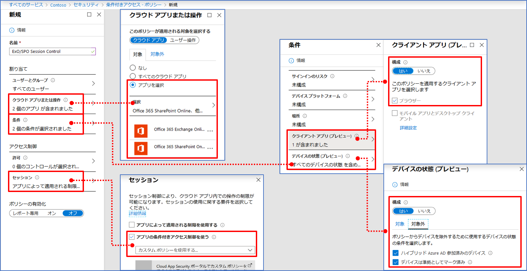Select アプリを選択 radio button
527x271 pixels.
pos(133,85)
